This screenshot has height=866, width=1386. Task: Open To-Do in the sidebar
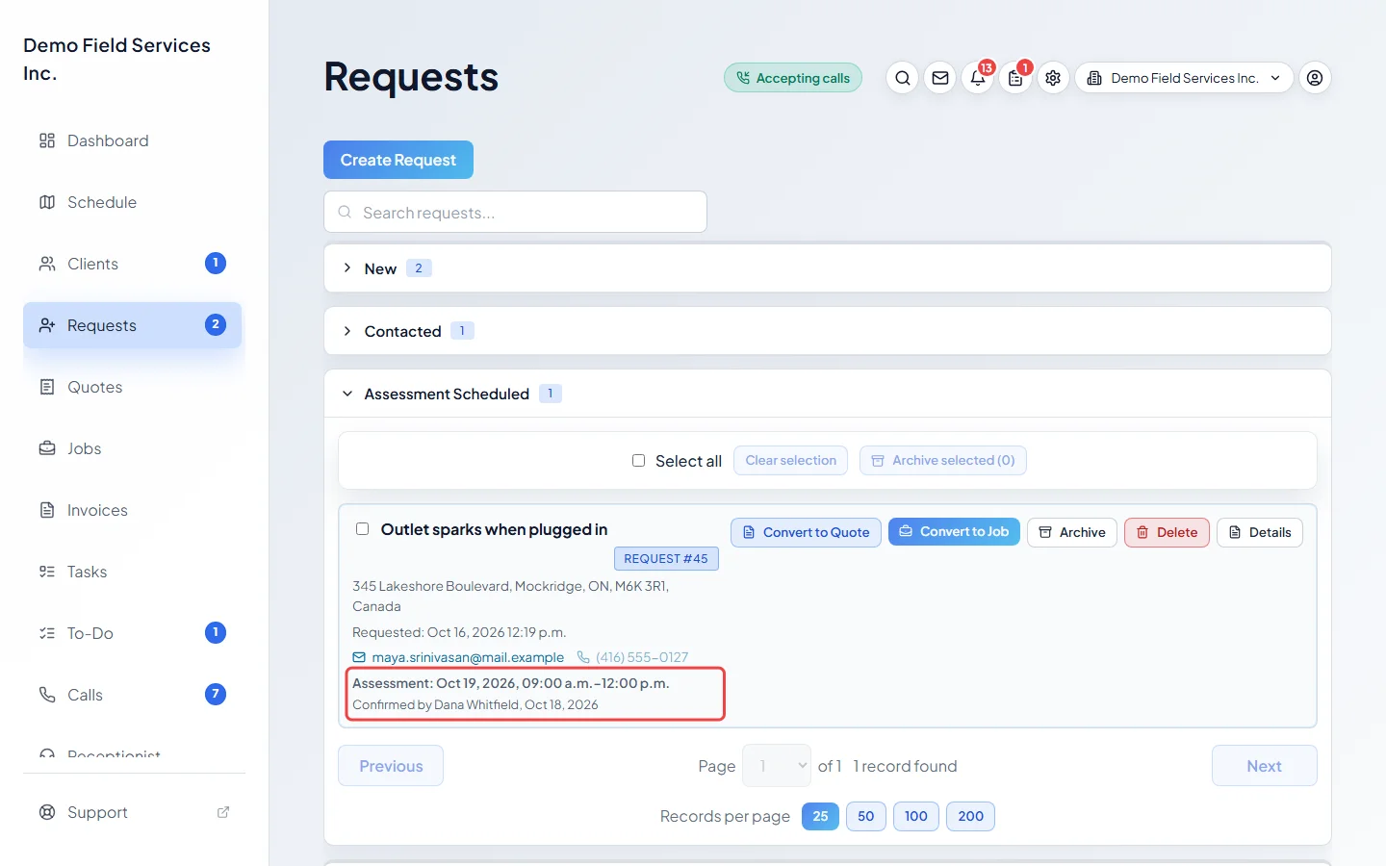tap(132, 633)
